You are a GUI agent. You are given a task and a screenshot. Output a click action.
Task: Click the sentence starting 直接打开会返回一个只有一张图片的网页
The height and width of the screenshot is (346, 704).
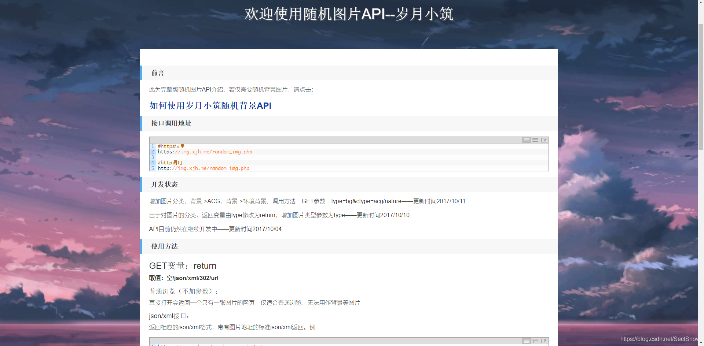coord(254,303)
